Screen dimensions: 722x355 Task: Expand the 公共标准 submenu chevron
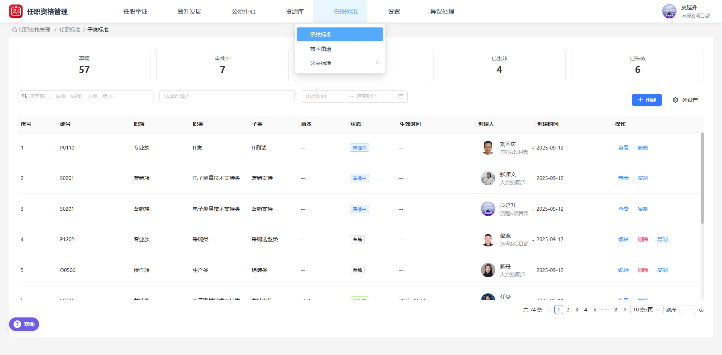pyautogui.click(x=377, y=63)
